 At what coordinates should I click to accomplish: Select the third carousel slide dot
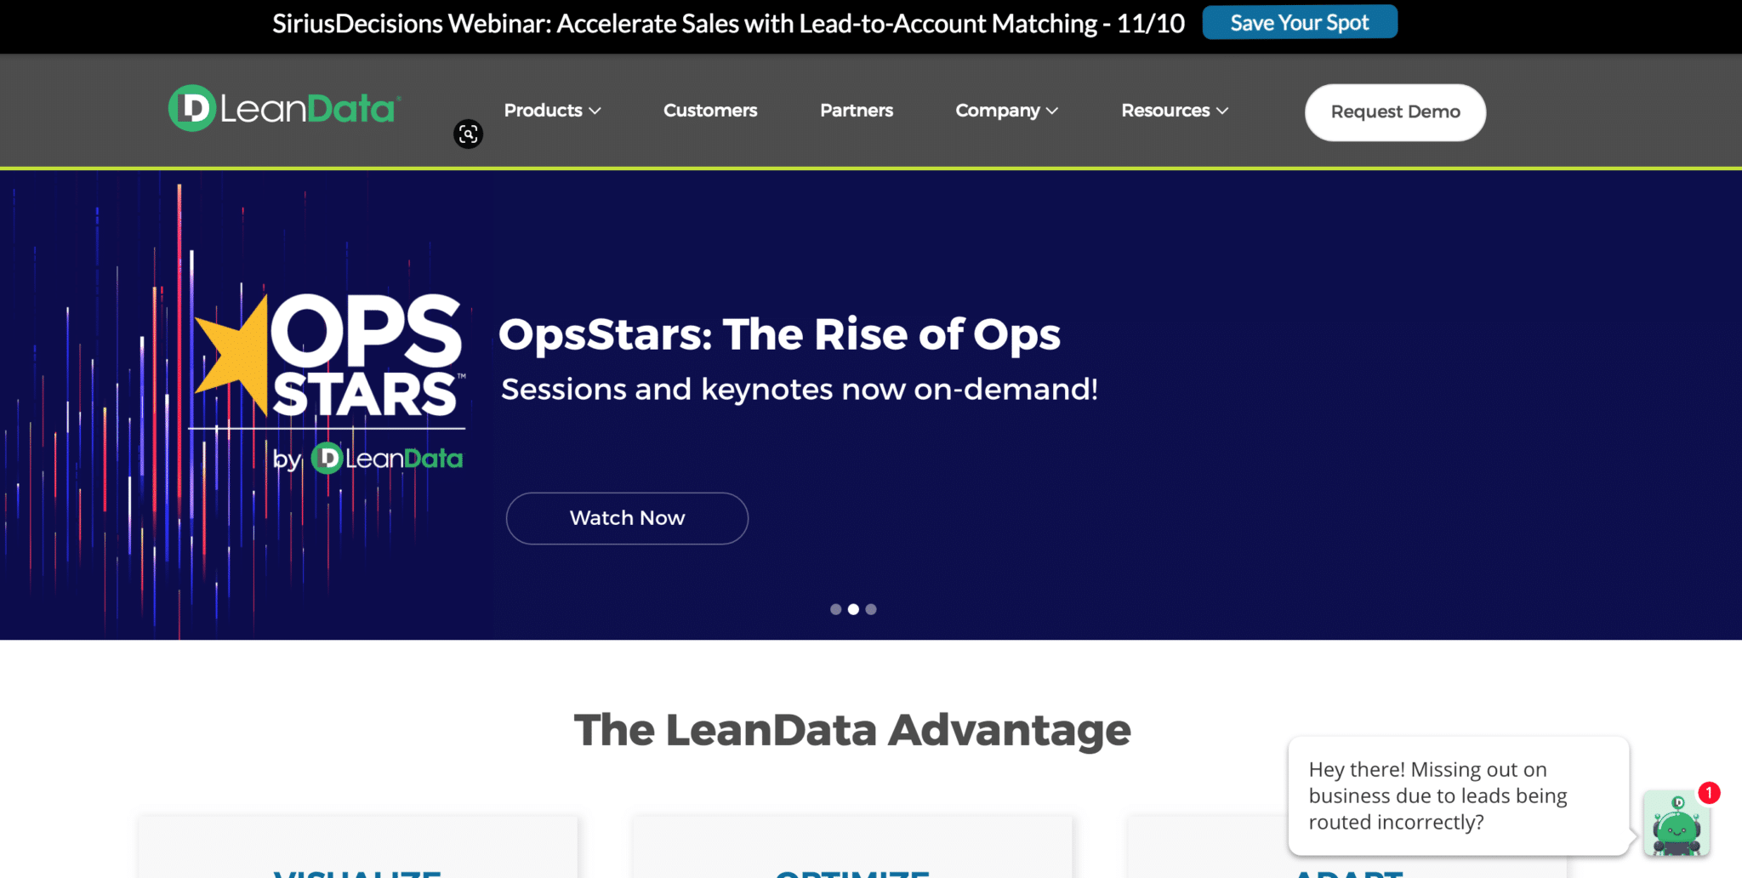871,609
